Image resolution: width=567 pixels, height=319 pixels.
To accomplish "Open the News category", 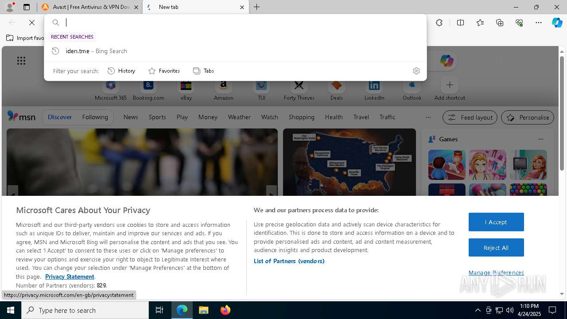I will (x=131, y=117).
